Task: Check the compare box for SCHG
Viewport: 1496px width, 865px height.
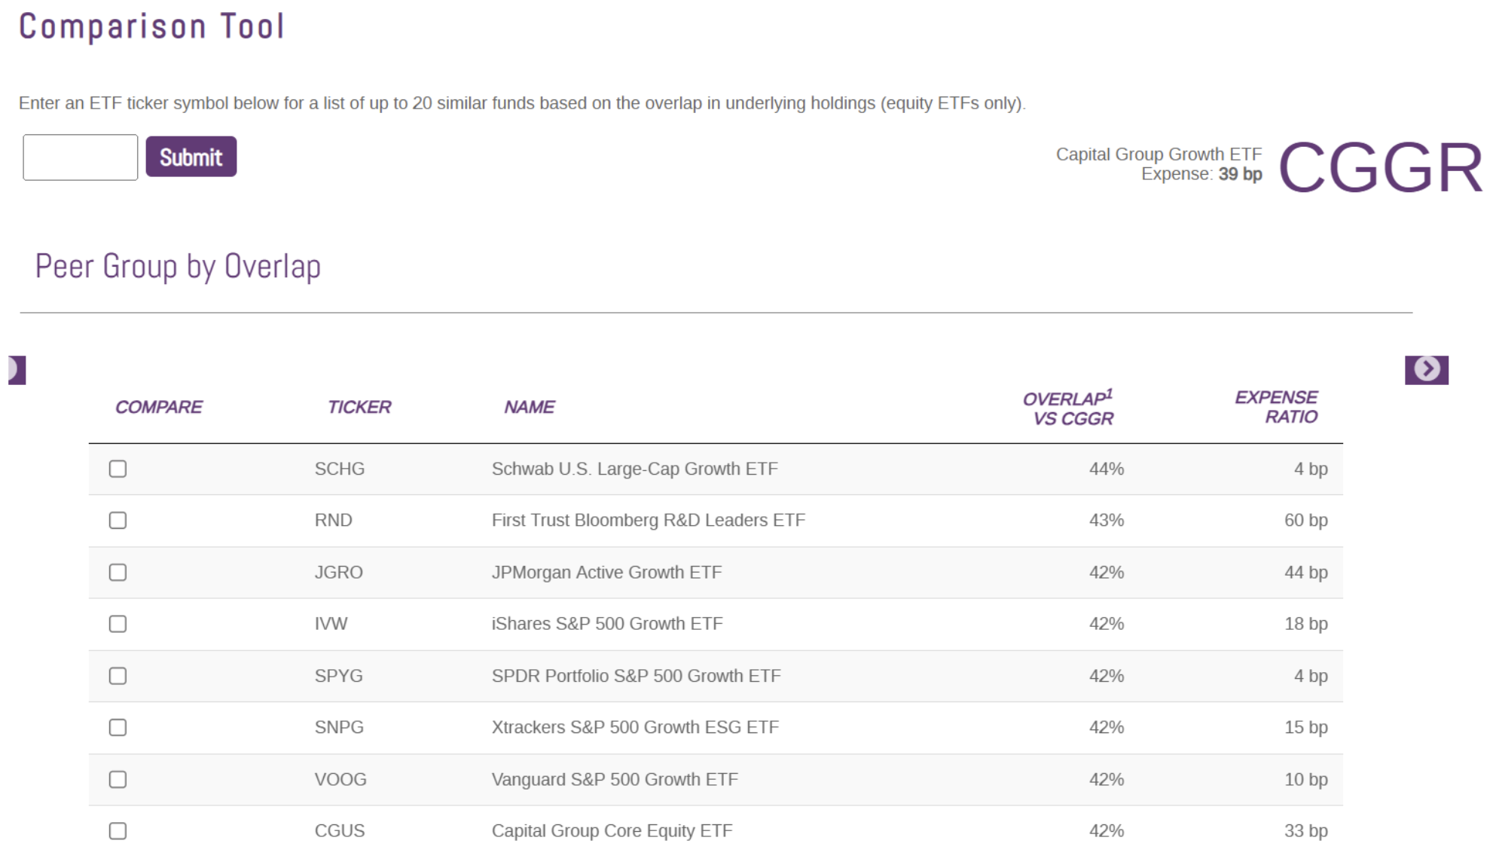Action: pos(118,468)
